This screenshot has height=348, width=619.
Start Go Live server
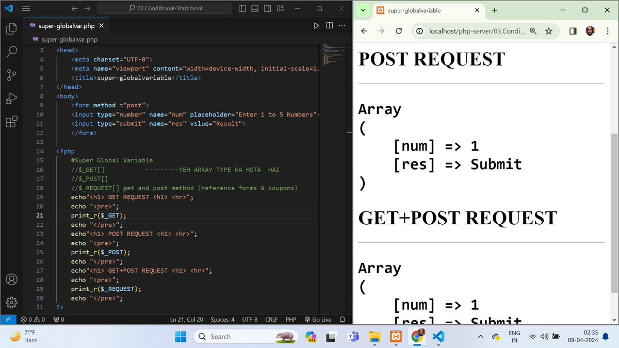(318, 320)
